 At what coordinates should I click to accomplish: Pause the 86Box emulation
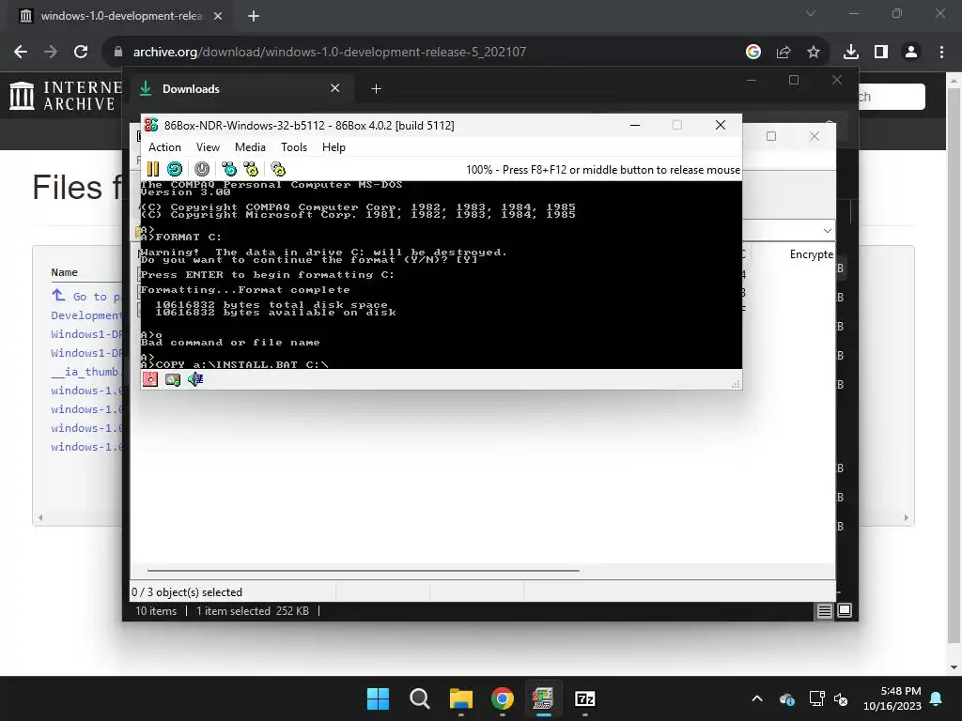(153, 169)
